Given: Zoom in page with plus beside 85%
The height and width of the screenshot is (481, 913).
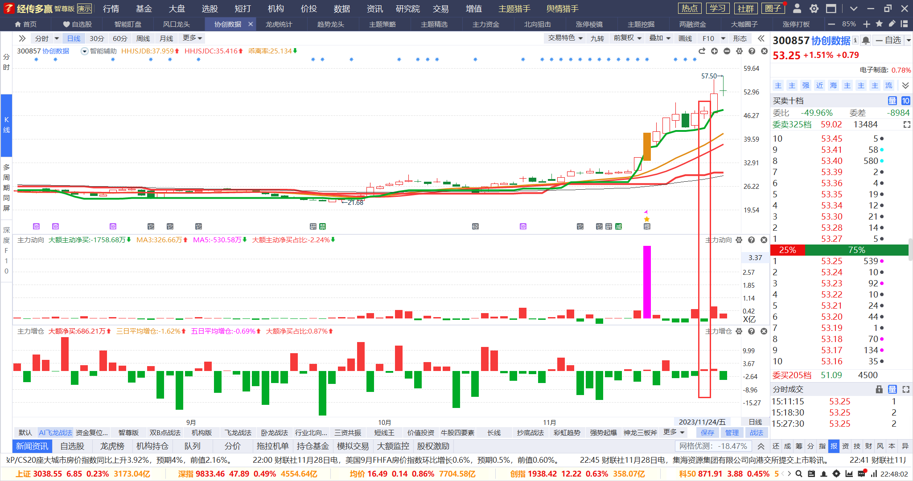Looking at the screenshot, I should (x=867, y=24).
